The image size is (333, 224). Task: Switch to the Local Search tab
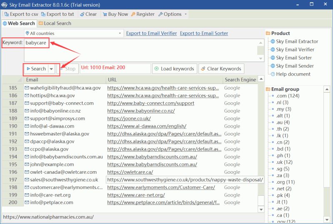(x=55, y=23)
